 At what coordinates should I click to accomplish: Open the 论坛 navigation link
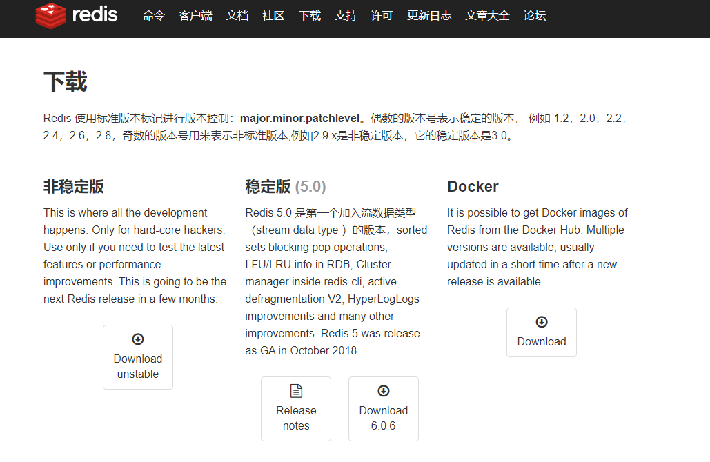[534, 16]
